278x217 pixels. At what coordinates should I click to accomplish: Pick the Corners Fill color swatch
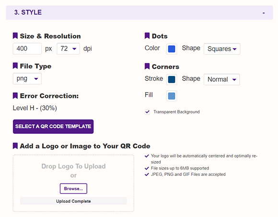point(172,96)
